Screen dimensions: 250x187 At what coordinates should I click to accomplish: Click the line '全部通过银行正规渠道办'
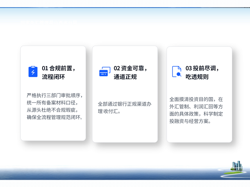coord(125,104)
